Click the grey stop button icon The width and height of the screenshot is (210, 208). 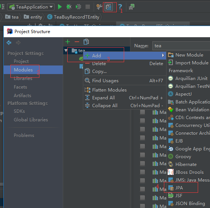(x=88, y=7)
